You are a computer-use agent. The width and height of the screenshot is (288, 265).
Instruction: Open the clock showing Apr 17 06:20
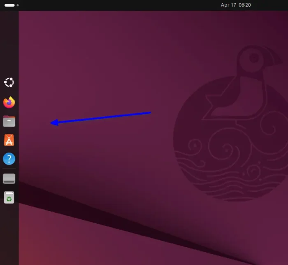click(x=236, y=5)
